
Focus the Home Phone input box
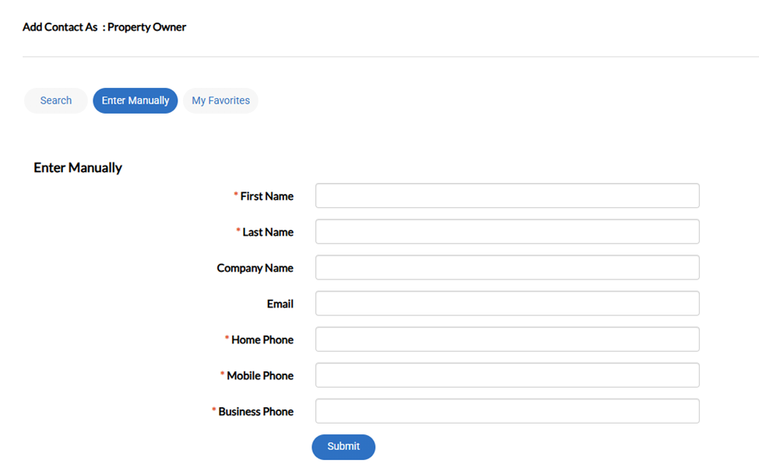[x=507, y=339]
